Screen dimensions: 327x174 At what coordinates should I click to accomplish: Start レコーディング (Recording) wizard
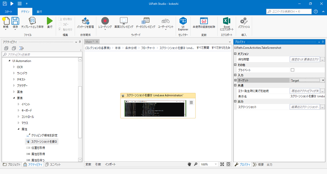(x=105, y=23)
